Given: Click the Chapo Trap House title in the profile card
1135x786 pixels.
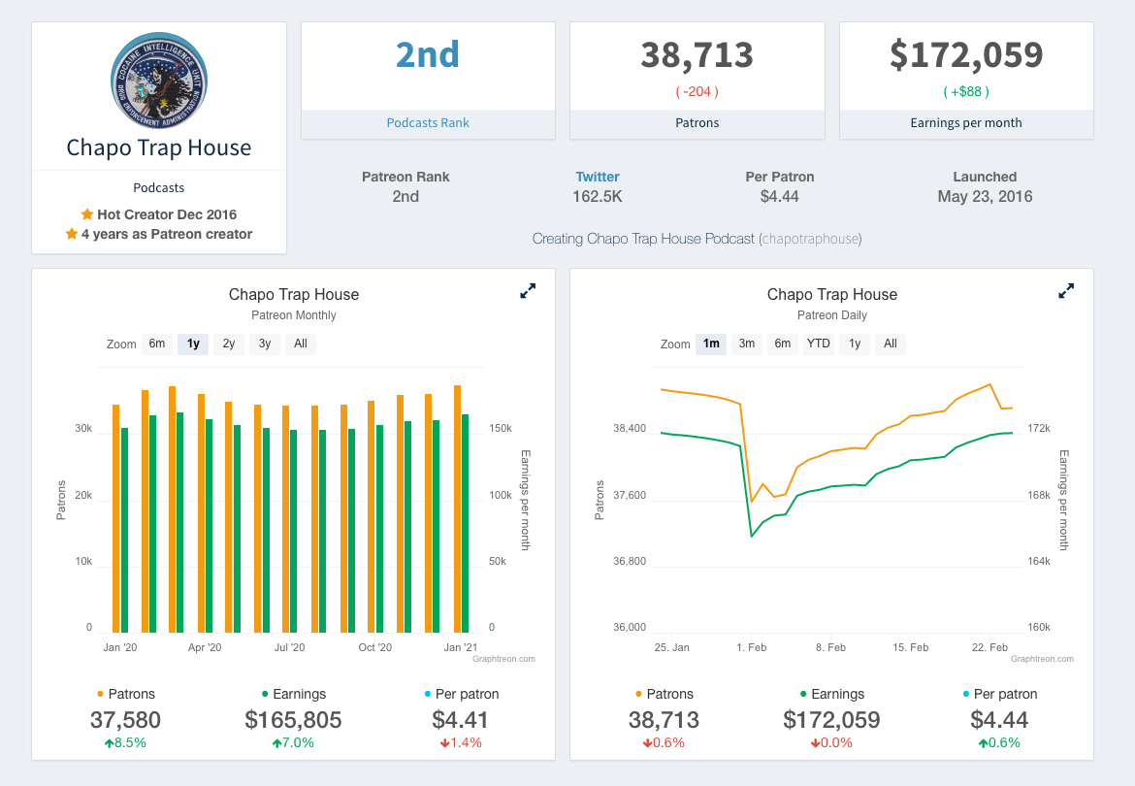Looking at the screenshot, I should 159,147.
